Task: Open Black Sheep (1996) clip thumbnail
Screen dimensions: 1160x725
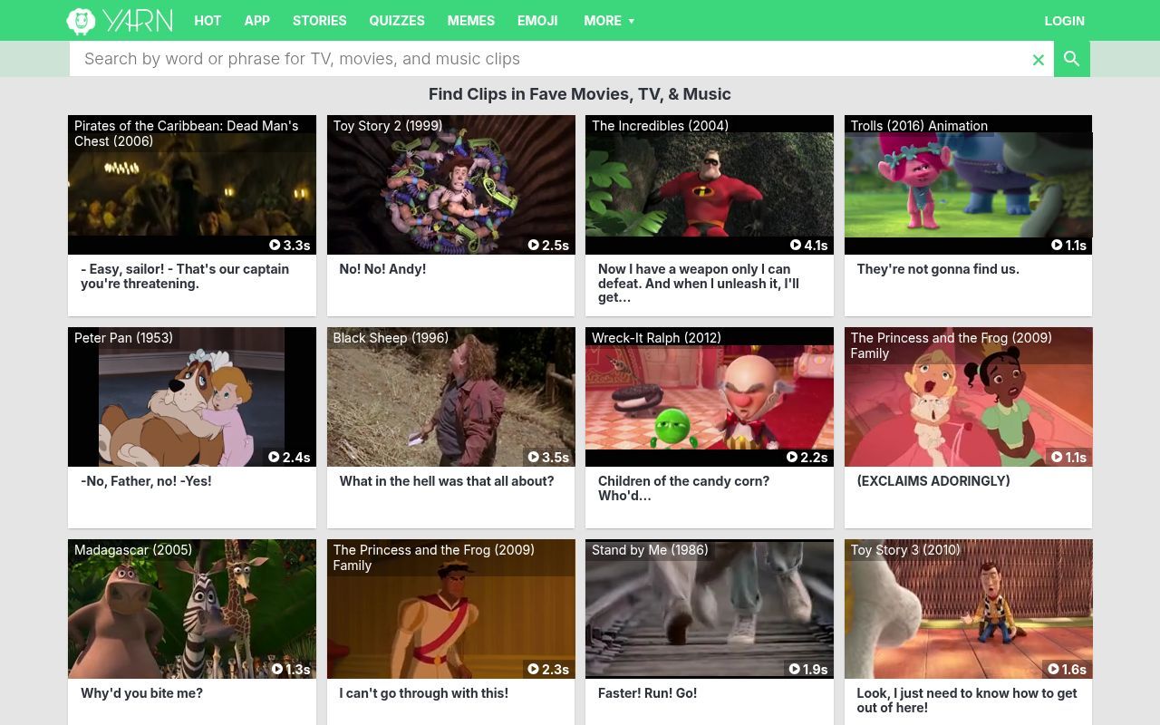Action: (x=451, y=397)
